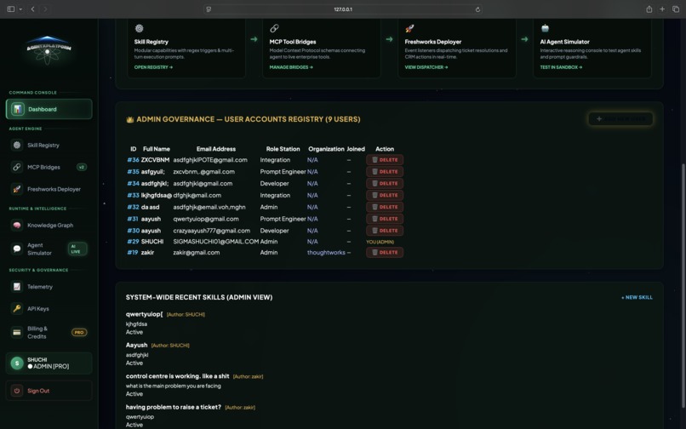Go to MCP Bridges sidebar item

49,167
